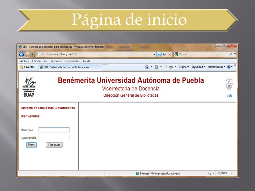Click the status bar security lock icon

point(210,173)
